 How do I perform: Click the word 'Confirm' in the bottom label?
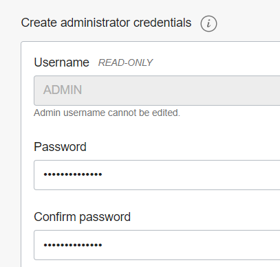(x=55, y=217)
